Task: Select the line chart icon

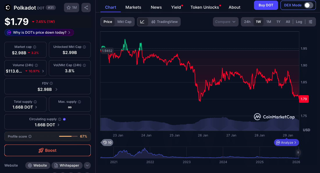Action: click(142, 22)
